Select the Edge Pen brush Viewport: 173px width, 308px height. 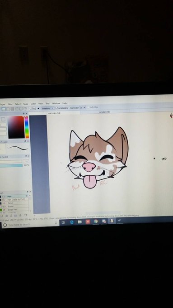14,210
